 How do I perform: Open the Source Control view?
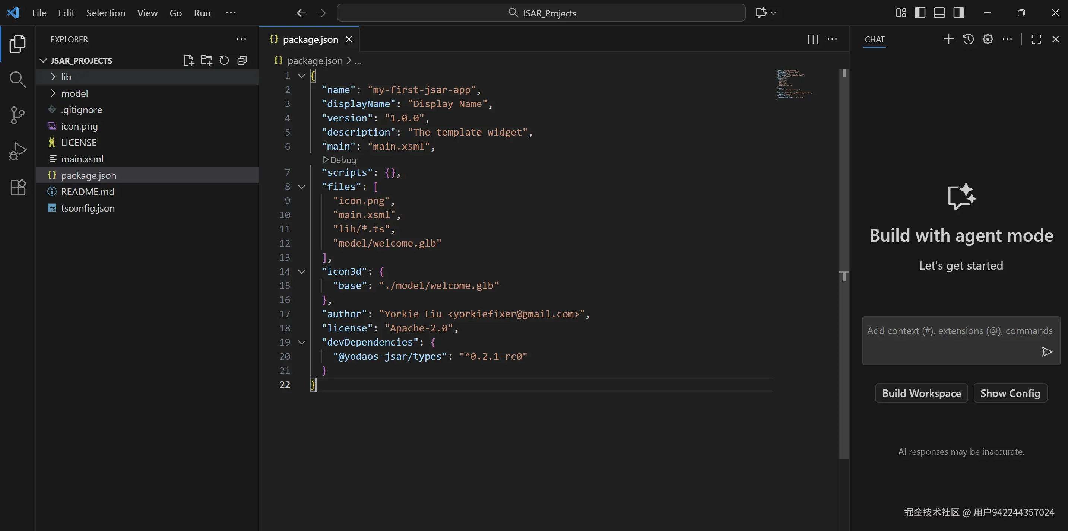coord(18,115)
